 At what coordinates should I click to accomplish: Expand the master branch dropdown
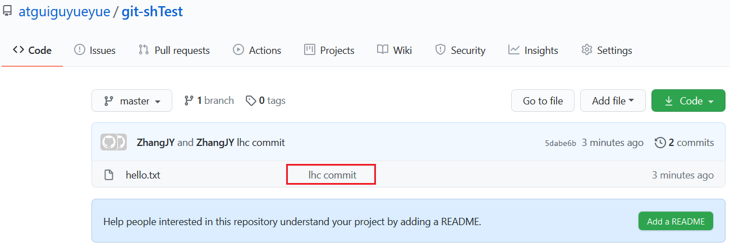pyautogui.click(x=132, y=101)
